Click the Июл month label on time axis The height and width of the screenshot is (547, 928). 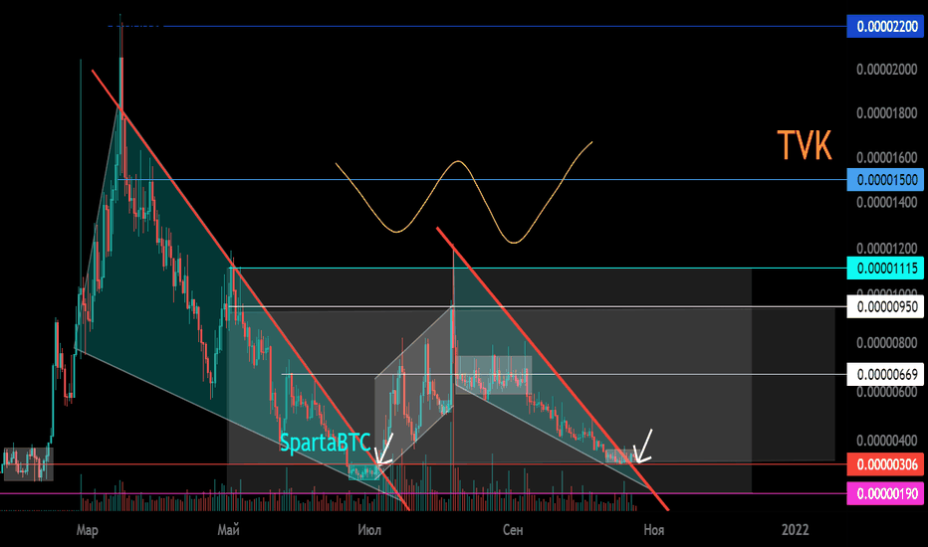coord(369,530)
